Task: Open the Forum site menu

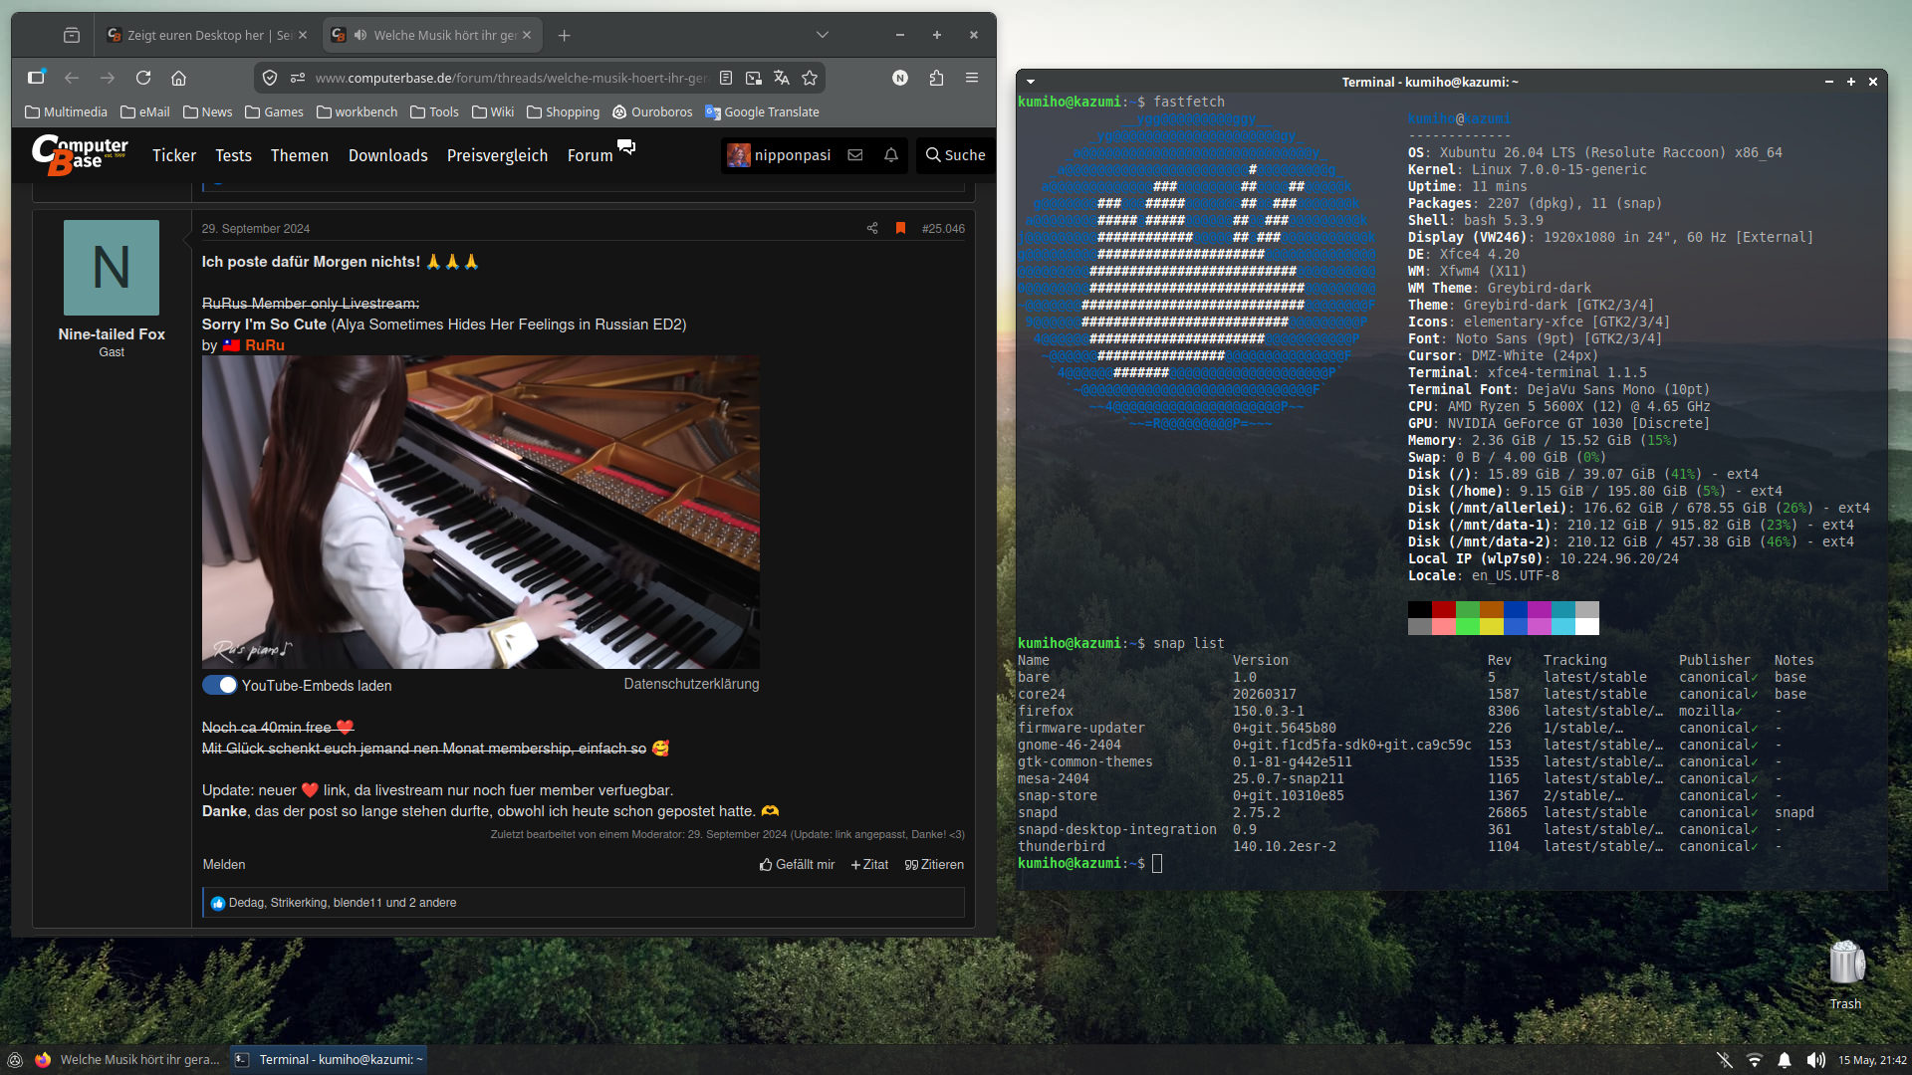Action: click(x=590, y=155)
